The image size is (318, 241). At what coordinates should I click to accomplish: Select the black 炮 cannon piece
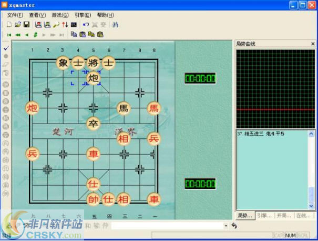[93, 78]
